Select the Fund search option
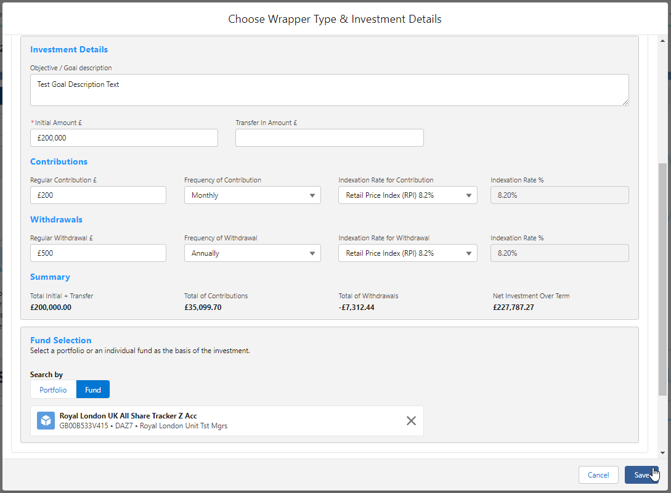 pos(93,390)
